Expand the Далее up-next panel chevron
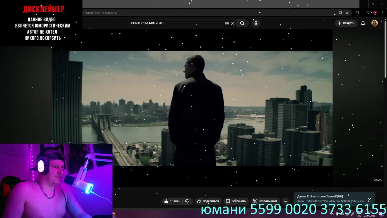This screenshot has width=387, height=218. tap(369, 199)
